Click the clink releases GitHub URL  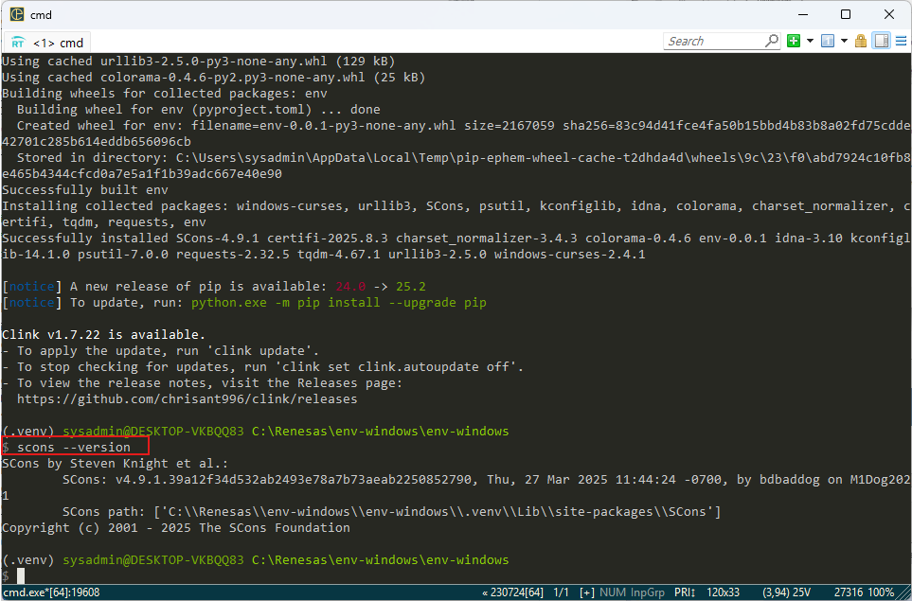pos(187,398)
